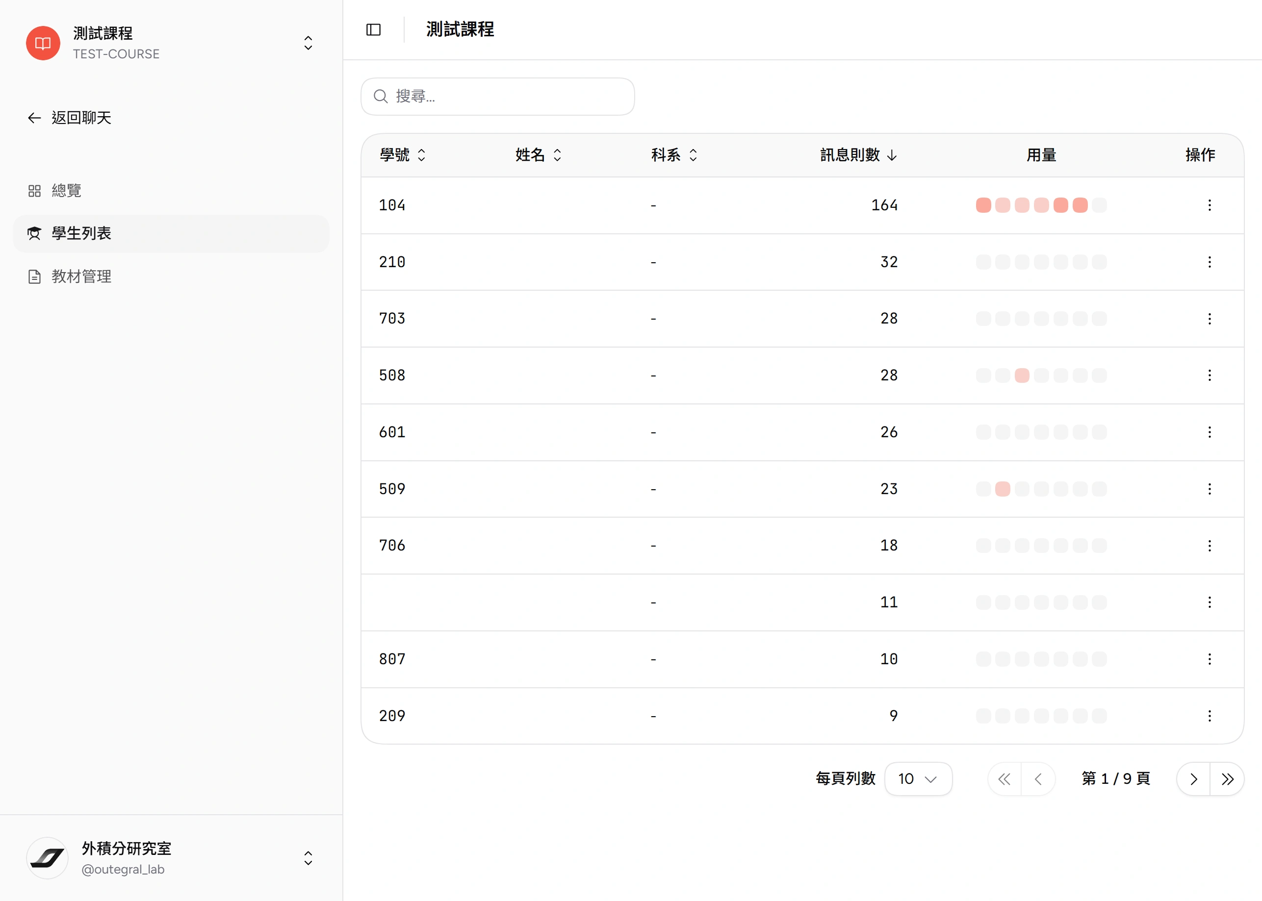Click the TEST-COURSE code text

[x=116, y=54]
